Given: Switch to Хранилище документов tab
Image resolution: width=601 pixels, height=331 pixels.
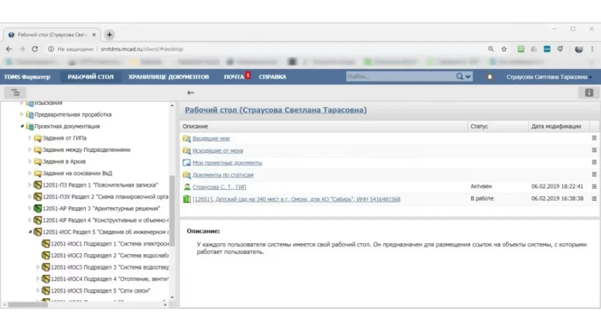Looking at the screenshot, I should [x=168, y=77].
